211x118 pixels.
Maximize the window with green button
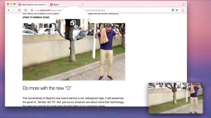click(x=15, y=4)
